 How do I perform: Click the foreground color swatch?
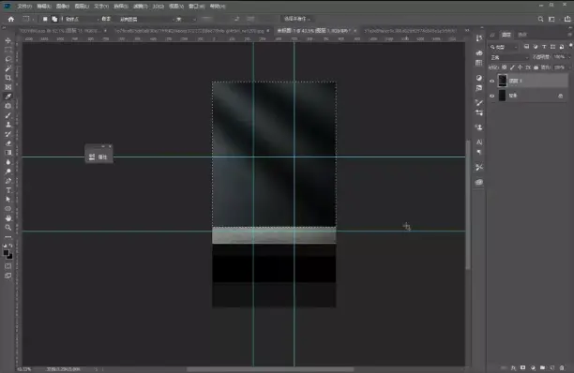(x=7, y=252)
